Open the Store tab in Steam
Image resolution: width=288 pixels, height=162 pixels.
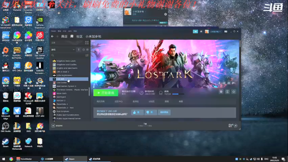tap(64, 36)
